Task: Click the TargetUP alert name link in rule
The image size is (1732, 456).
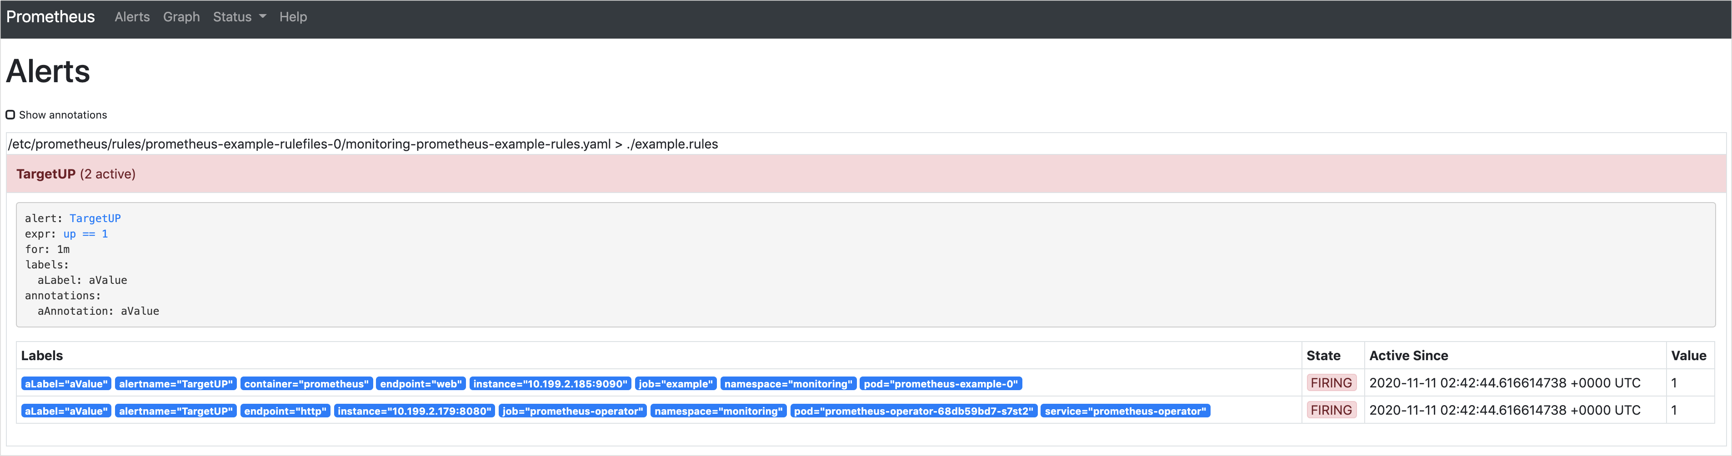Action: pyautogui.click(x=95, y=218)
